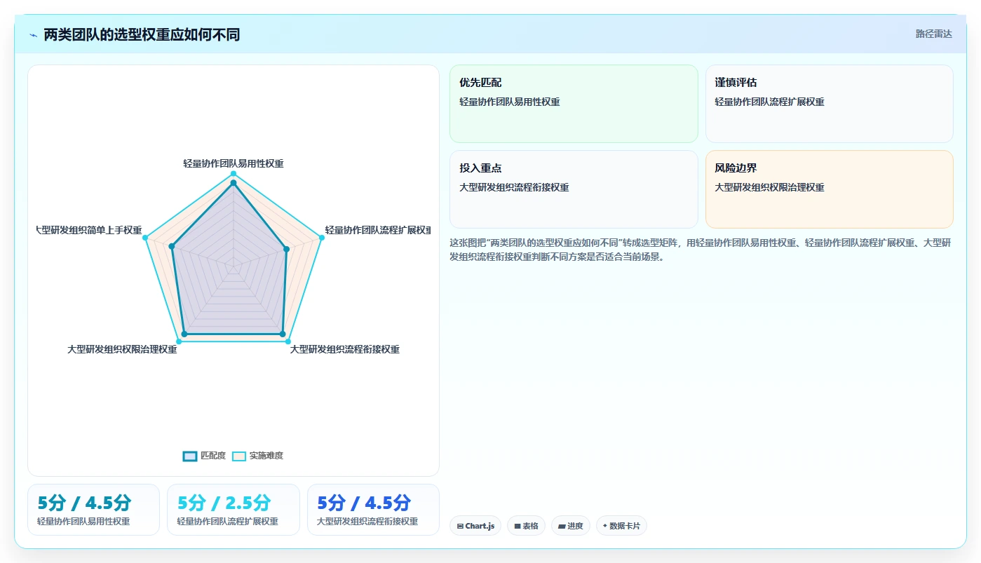Image resolution: width=981 pixels, height=563 pixels.
Task: Click radar axis label 大型研发组织简单上手权重
Action: pyautogui.click(x=89, y=230)
